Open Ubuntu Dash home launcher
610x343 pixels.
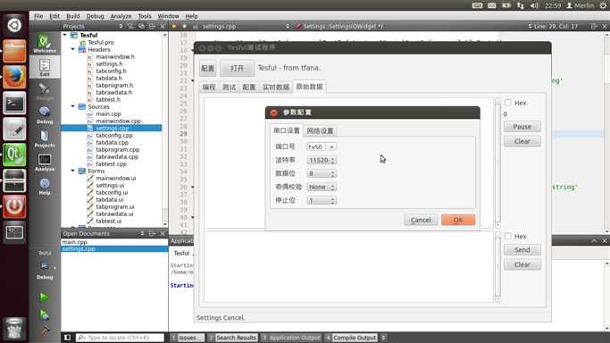coord(14,25)
